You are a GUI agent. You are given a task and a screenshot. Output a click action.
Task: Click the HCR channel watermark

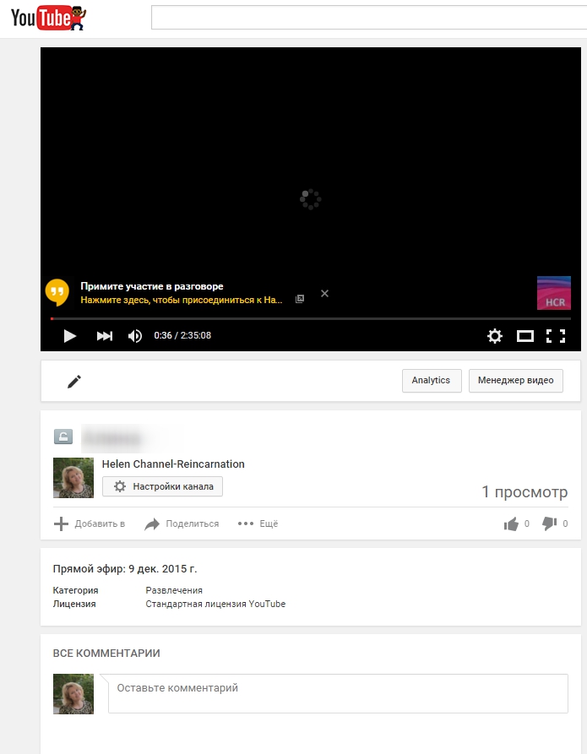[554, 293]
